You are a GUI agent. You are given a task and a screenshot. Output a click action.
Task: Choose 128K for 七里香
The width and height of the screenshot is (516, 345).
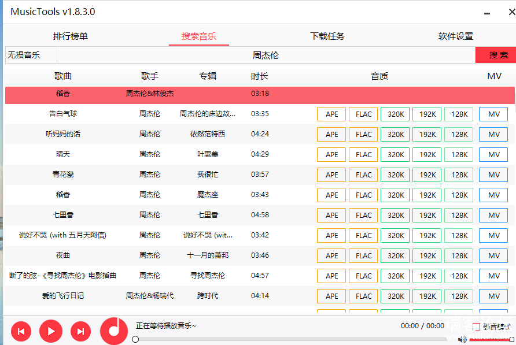(x=459, y=215)
